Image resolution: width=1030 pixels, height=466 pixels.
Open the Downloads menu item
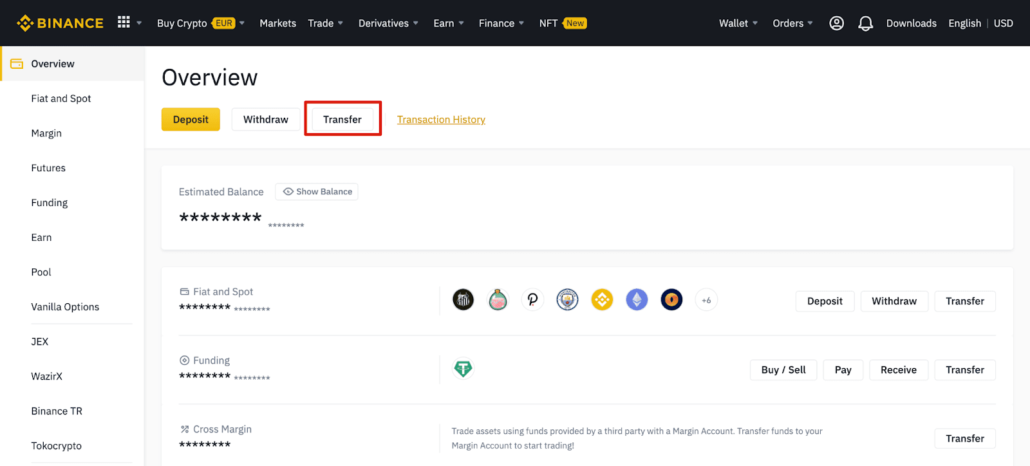[912, 23]
